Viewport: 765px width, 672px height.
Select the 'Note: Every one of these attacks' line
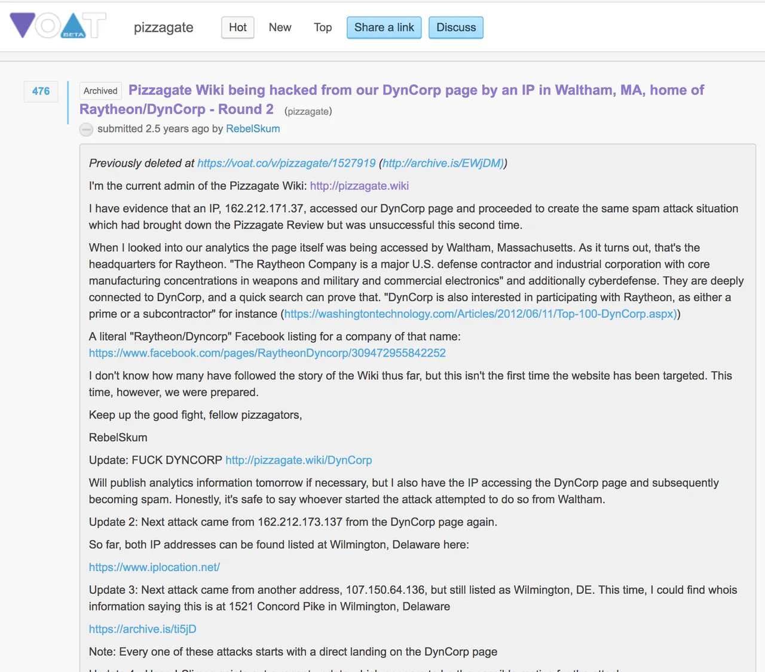[x=293, y=652]
